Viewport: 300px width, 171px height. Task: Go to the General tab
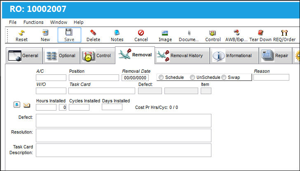tap(24, 55)
